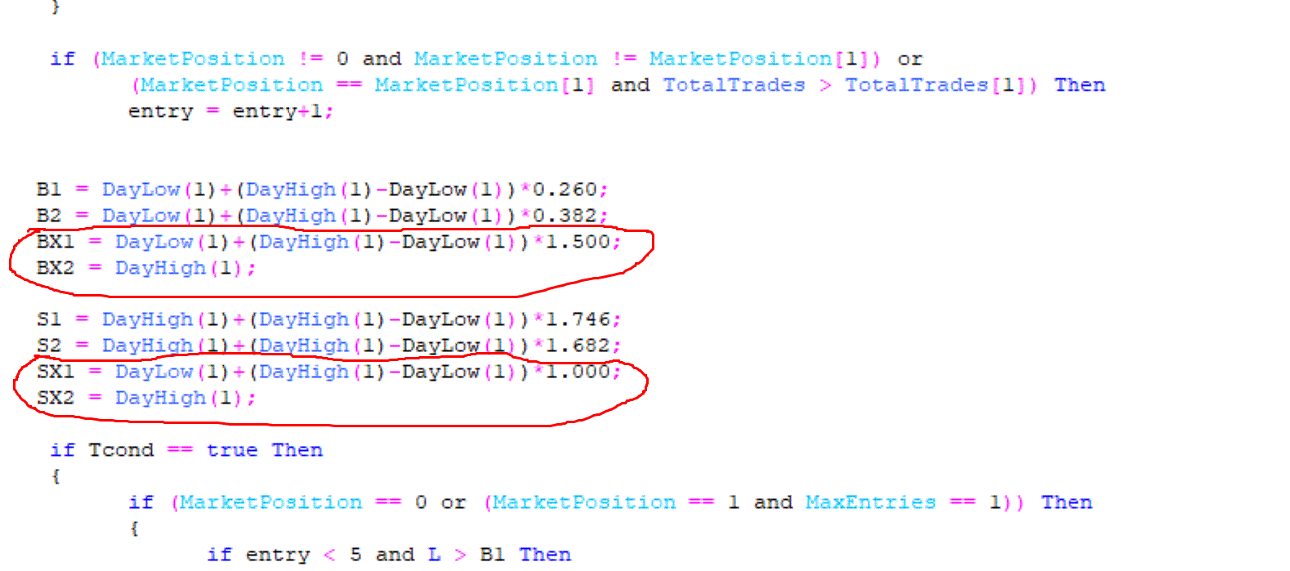Click the 1.000 multiplier in SX1 line
Screen dimensions: 1290x571
[578, 372]
